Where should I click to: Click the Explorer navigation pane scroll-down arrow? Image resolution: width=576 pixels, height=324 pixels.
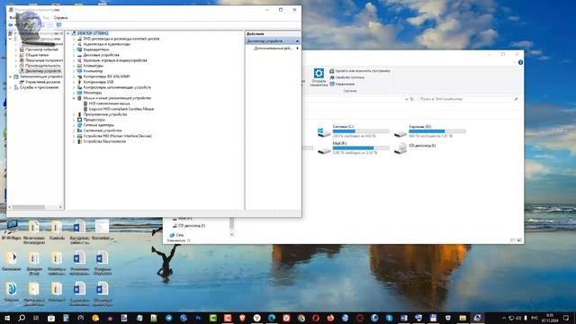(231, 234)
